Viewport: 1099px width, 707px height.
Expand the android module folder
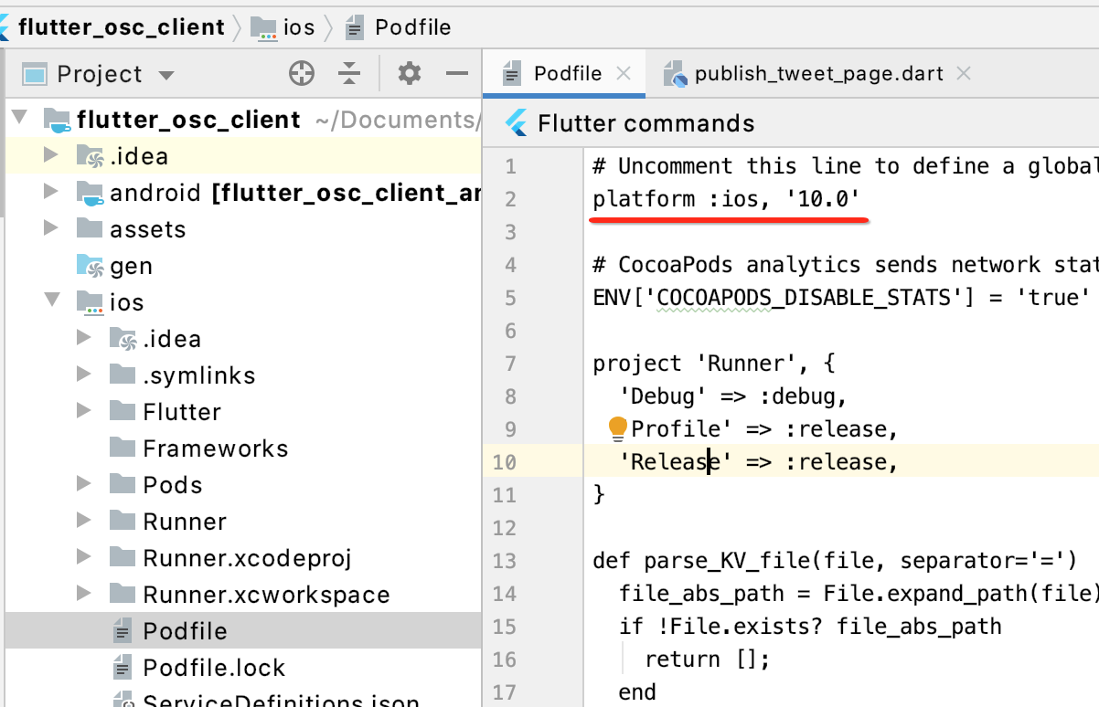(51, 192)
